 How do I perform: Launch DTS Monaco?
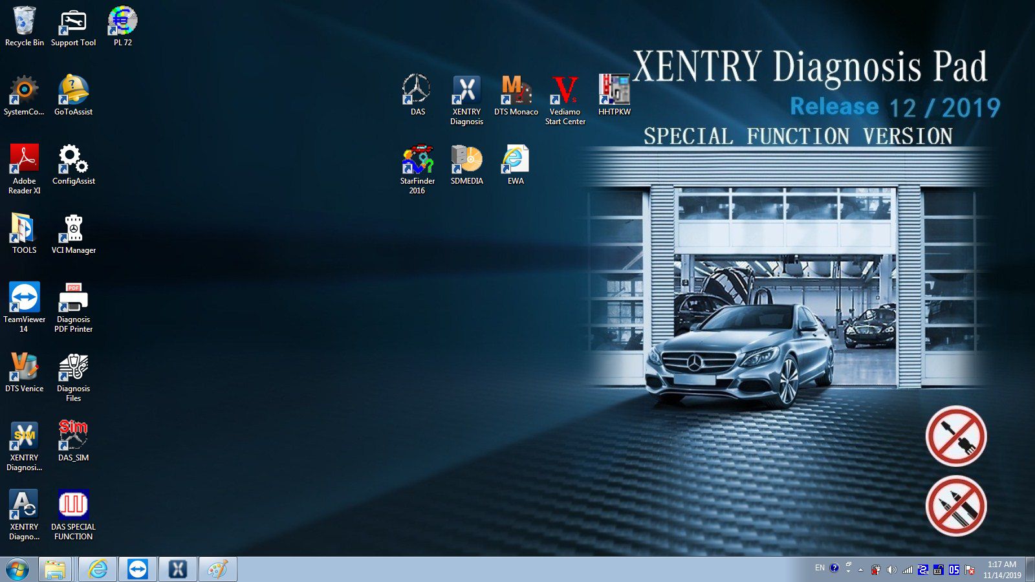516,96
